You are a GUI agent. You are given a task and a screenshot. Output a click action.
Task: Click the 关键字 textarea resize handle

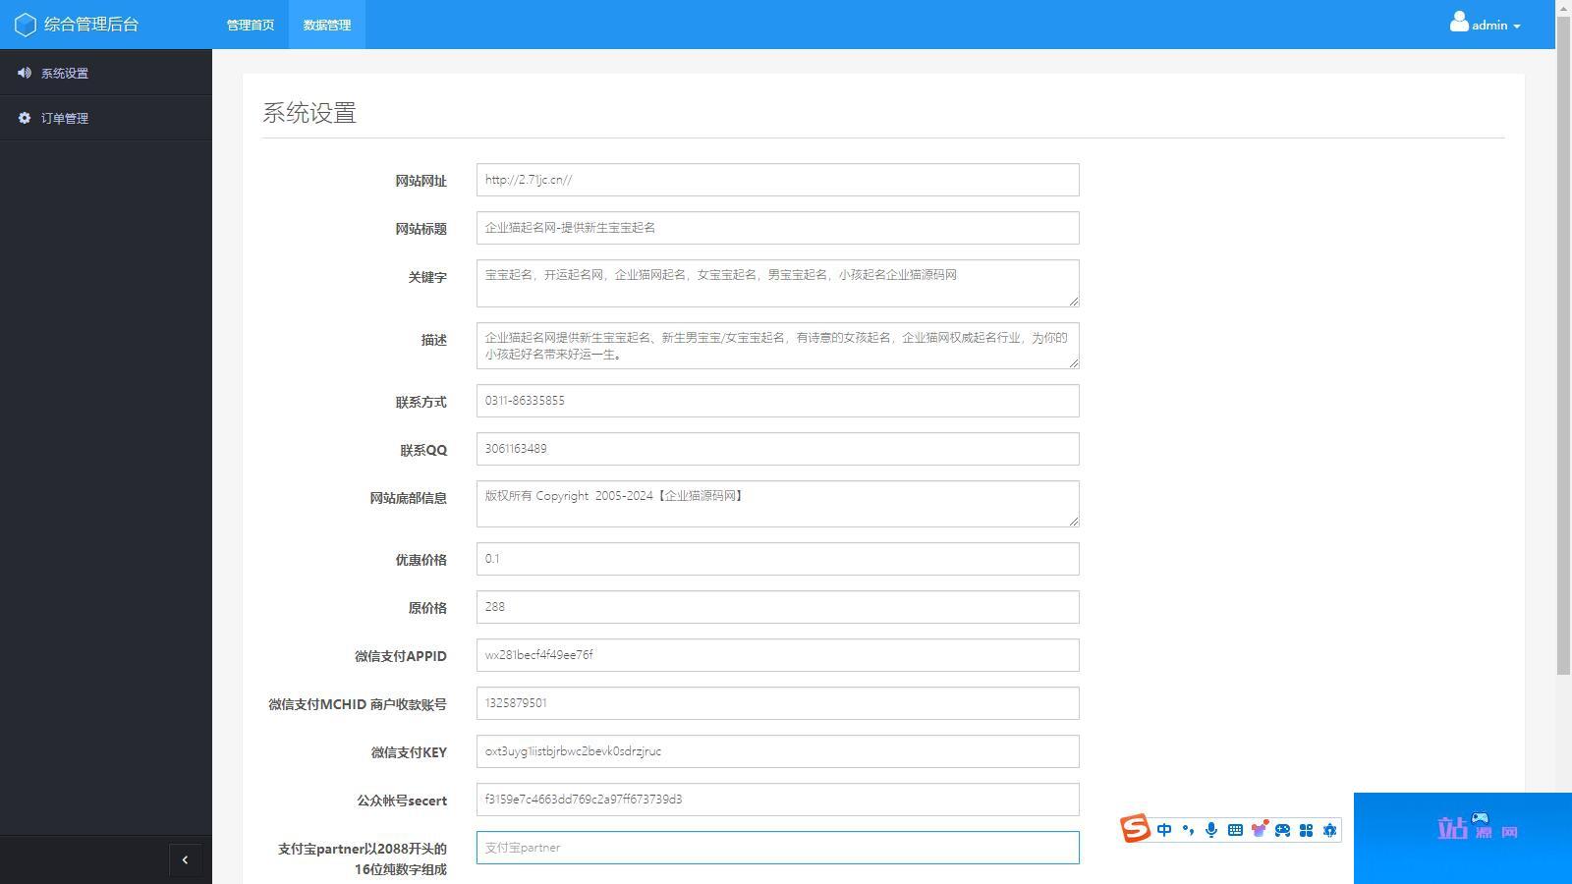click(1074, 302)
